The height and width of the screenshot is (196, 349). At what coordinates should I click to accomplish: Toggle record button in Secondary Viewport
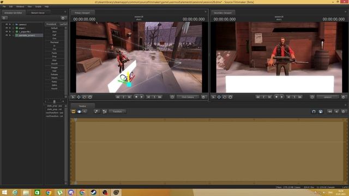click(x=276, y=97)
